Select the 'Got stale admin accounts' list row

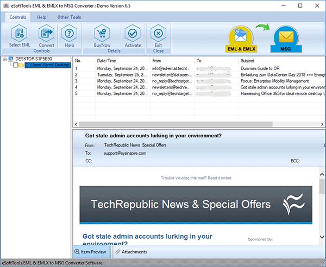point(199,87)
